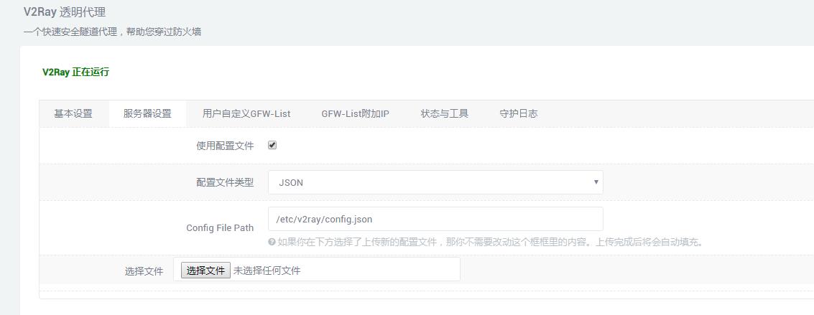Open the 用户自定义GFW-List tab
Viewport: 814px width, 315px height.
click(246, 113)
